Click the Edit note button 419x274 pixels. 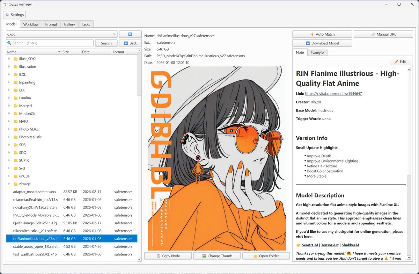(x=400, y=62)
